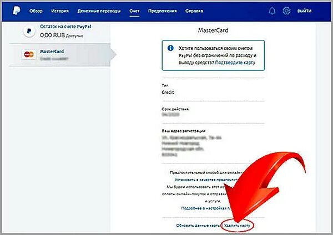Click the blue info icon in notice

[x=170, y=48]
